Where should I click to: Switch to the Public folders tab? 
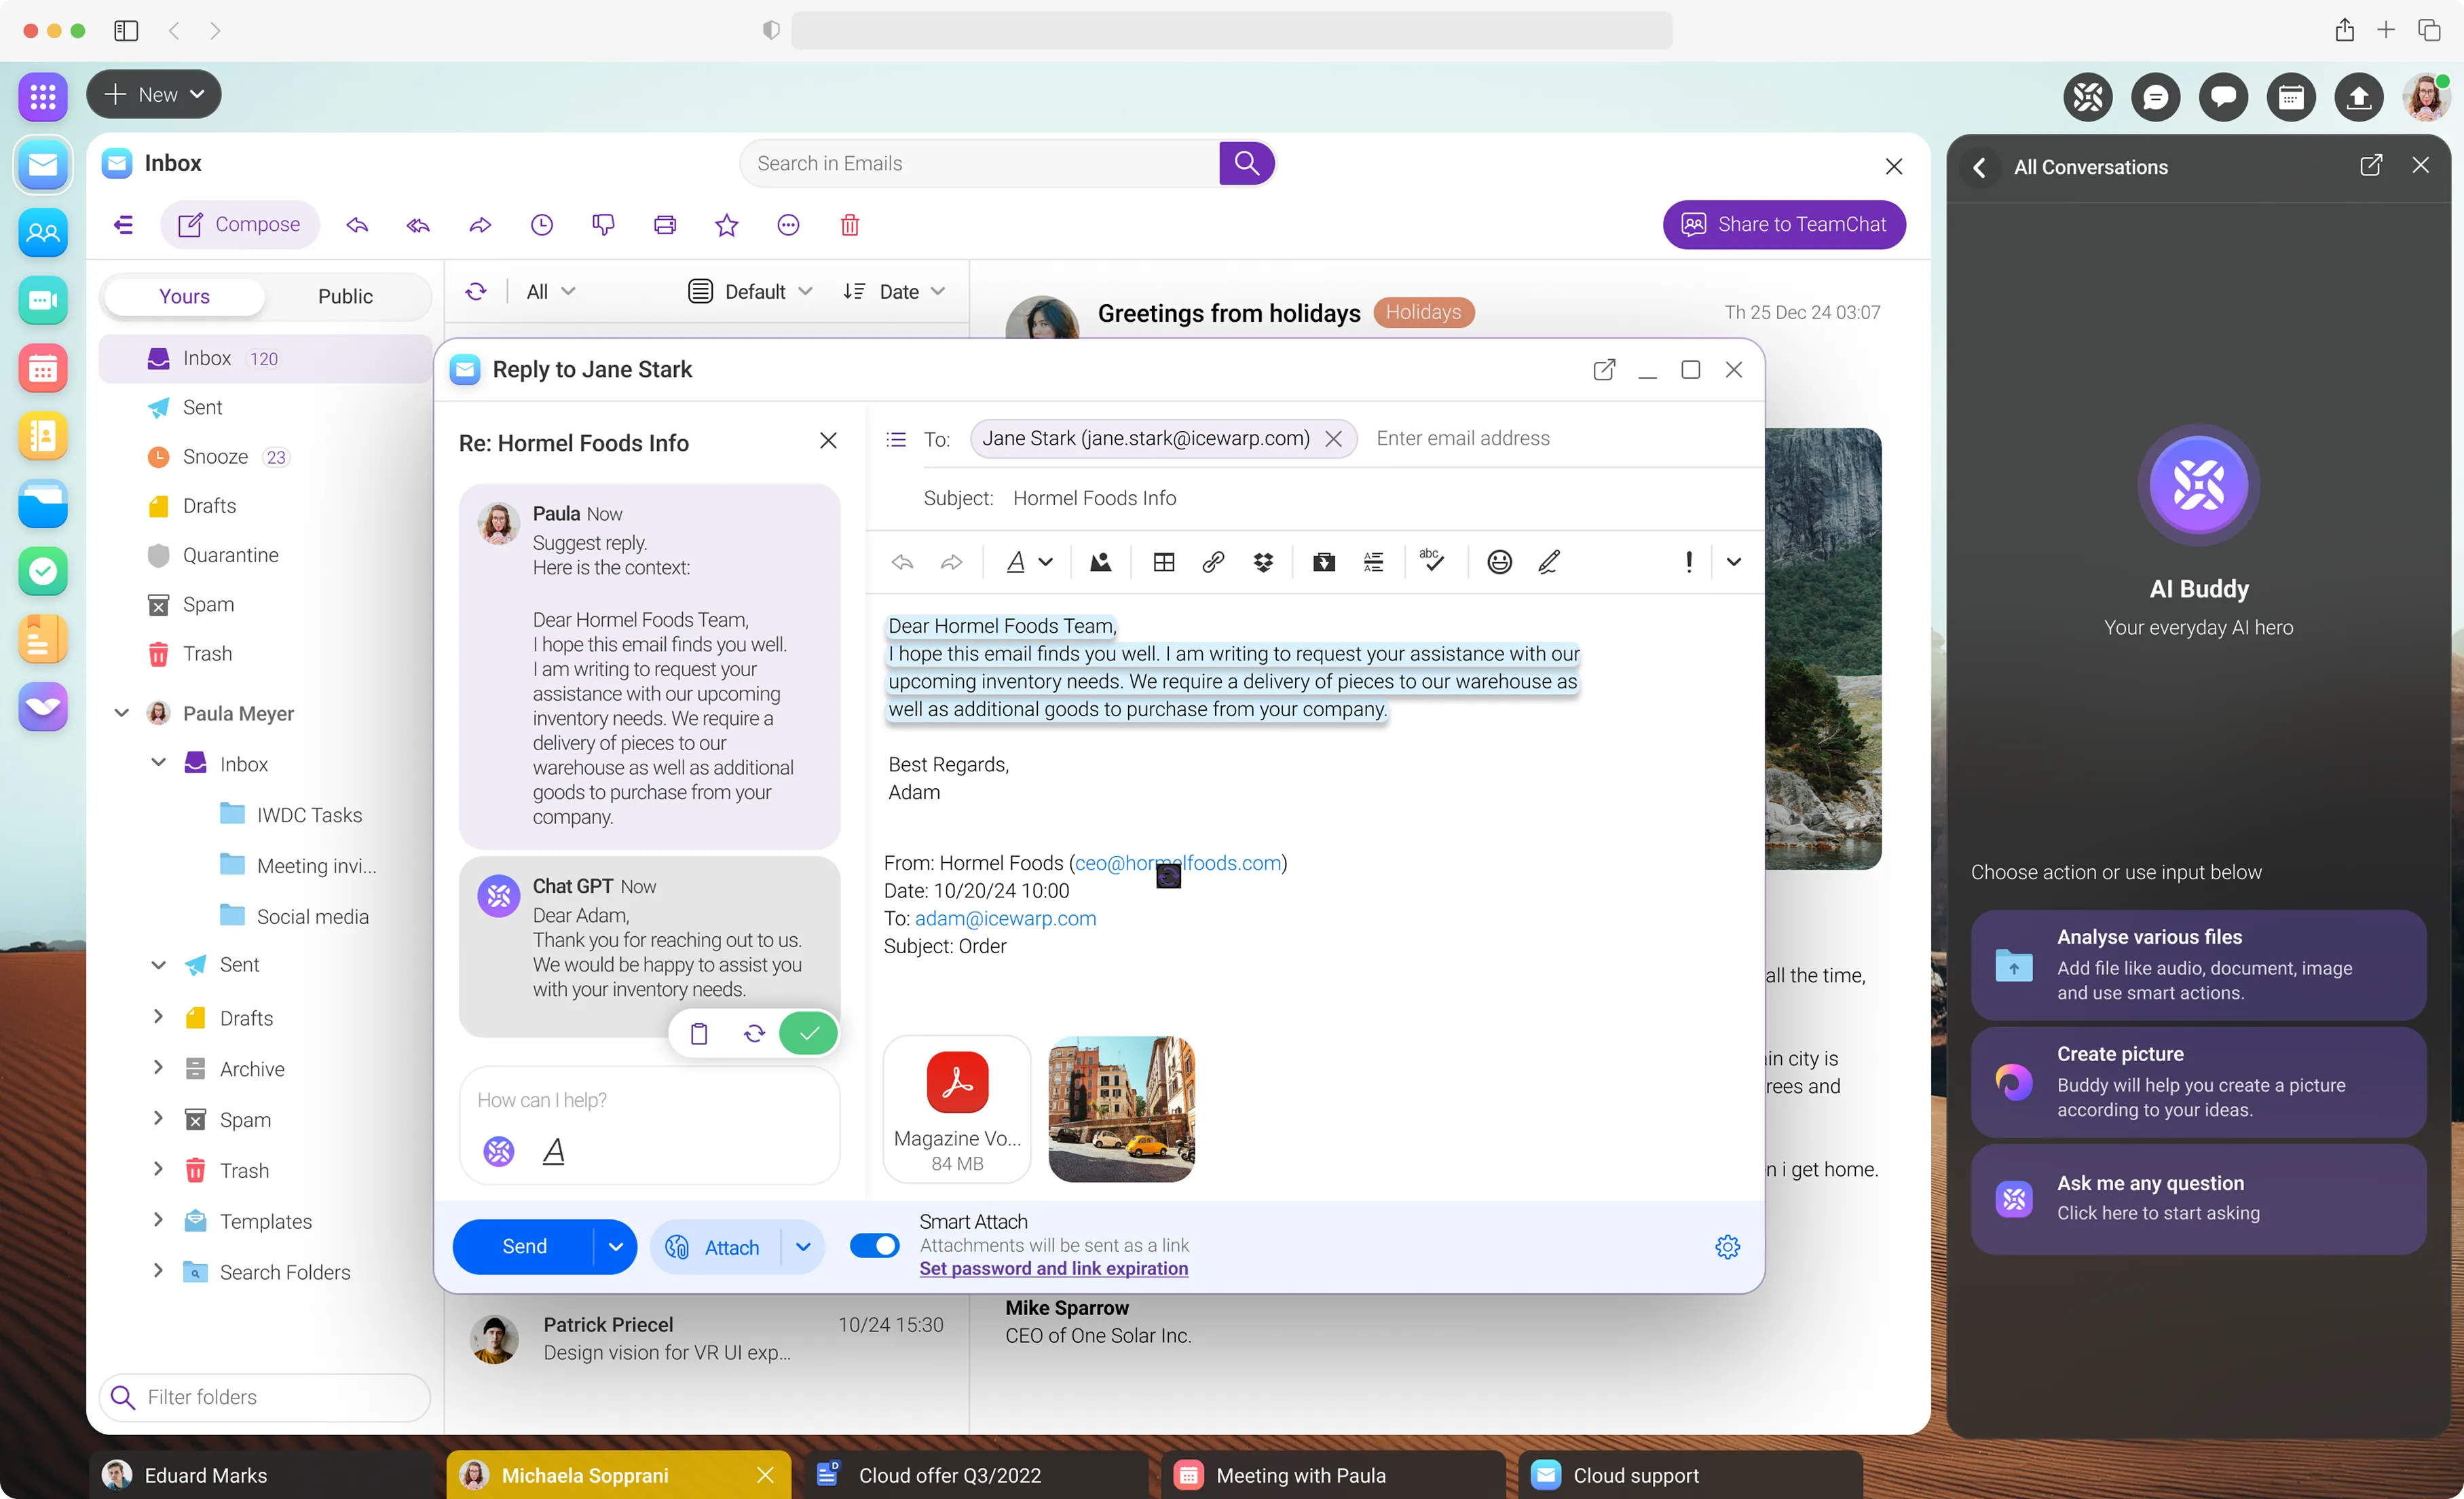coord(345,296)
